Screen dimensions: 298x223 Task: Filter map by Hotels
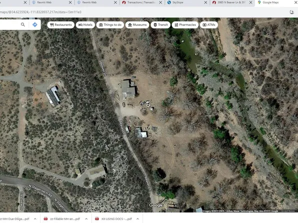85,25
